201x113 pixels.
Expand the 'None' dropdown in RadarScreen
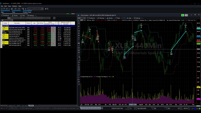click(x=14, y=18)
